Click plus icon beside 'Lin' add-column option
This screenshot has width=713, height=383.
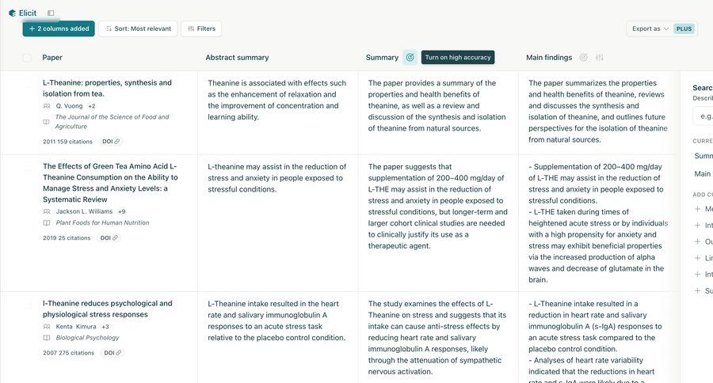pos(697,258)
